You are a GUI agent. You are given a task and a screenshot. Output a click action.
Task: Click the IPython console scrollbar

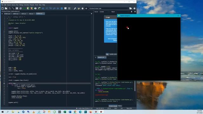point(135,86)
